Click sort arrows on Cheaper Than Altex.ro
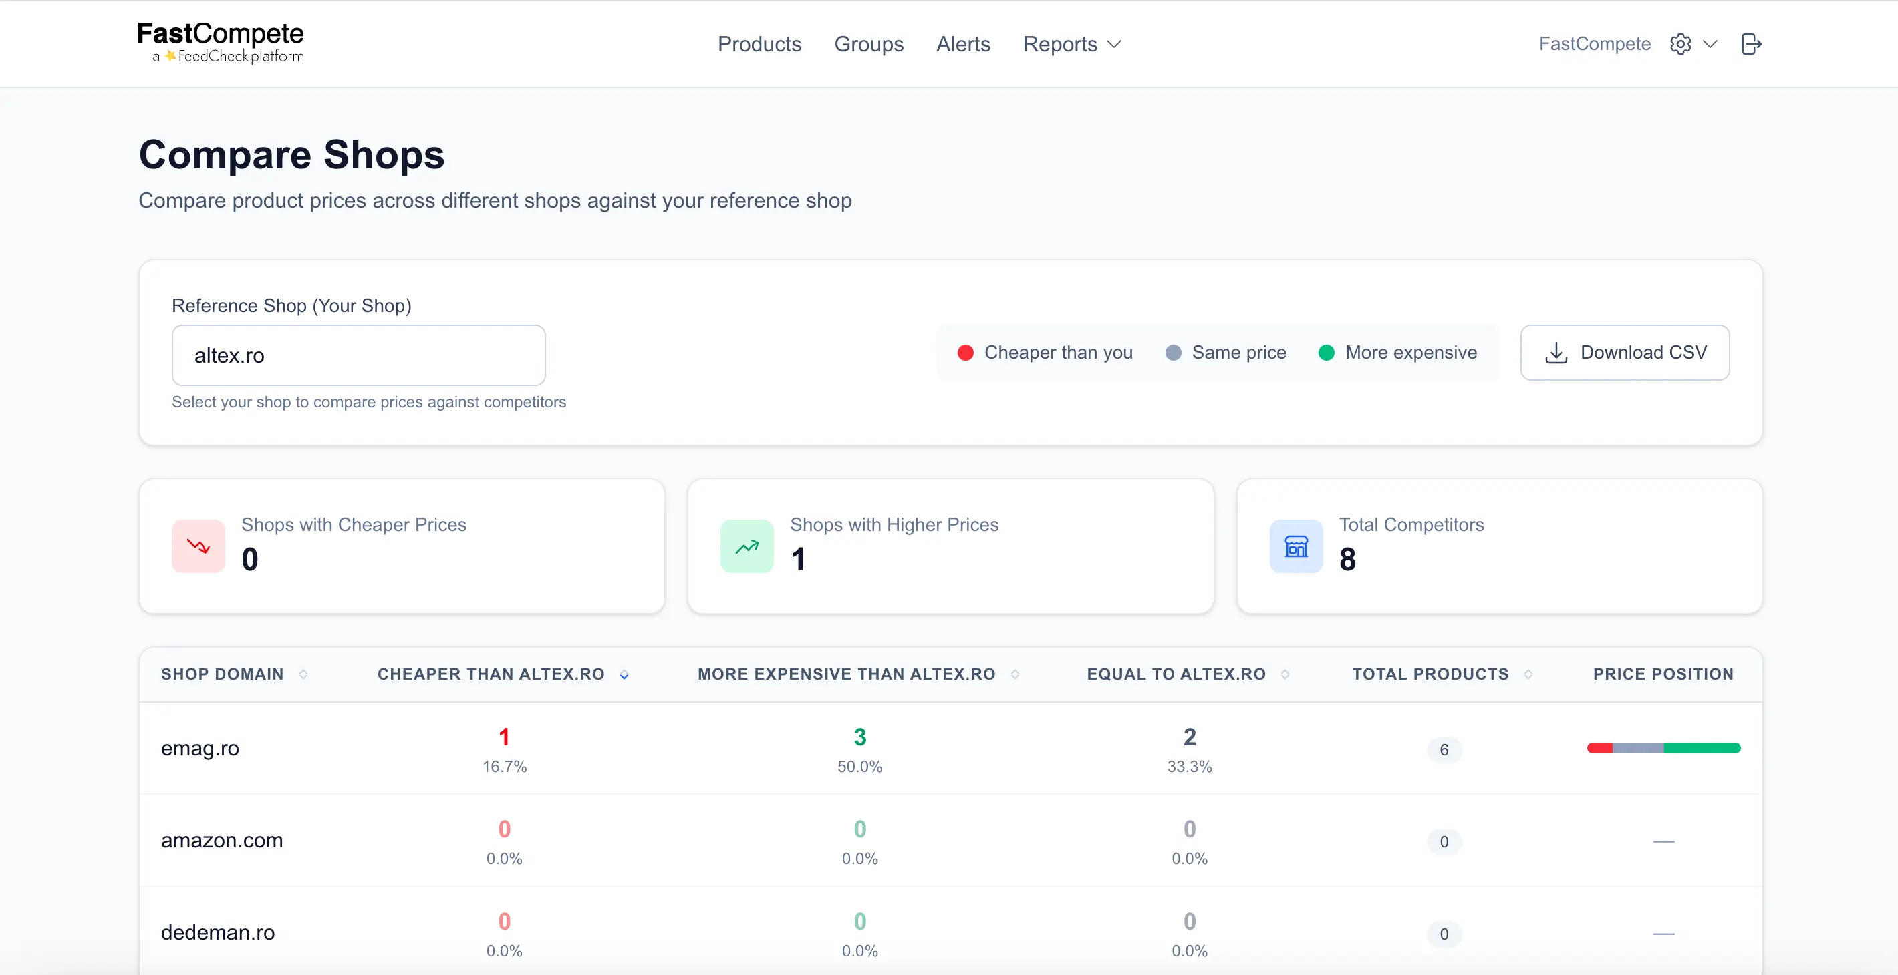The width and height of the screenshot is (1898, 975). pos(624,674)
